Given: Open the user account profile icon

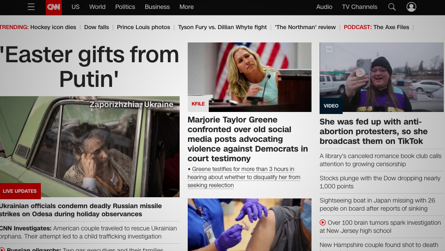Looking at the screenshot, I should pos(411,7).
